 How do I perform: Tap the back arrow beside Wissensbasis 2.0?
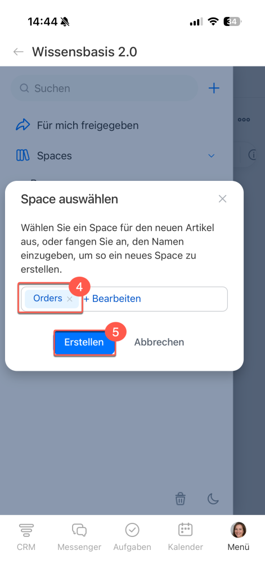(19, 52)
